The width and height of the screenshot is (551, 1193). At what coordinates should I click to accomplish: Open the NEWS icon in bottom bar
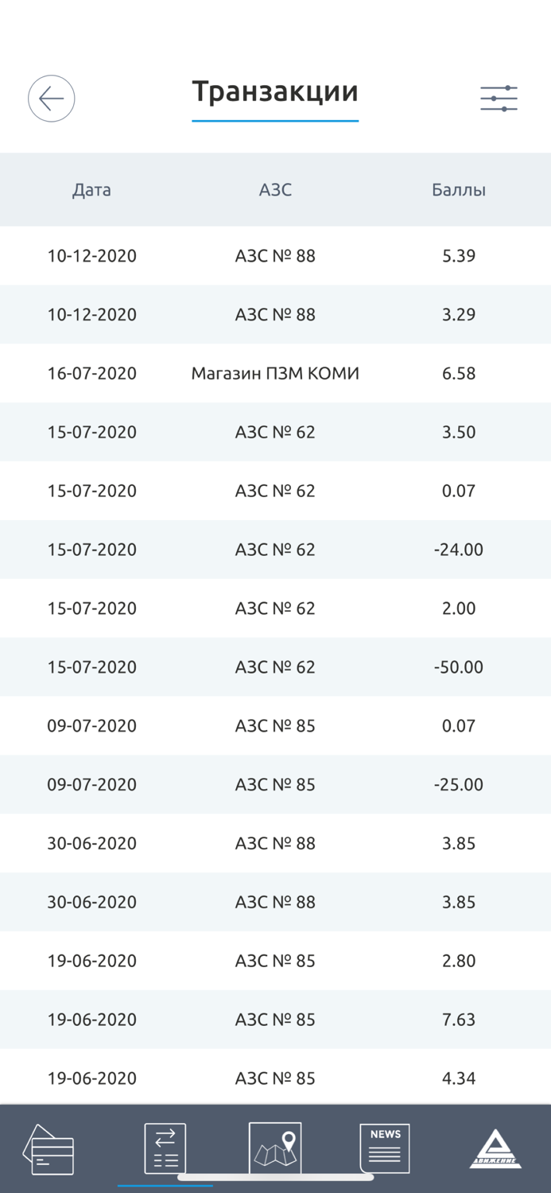(x=385, y=1148)
